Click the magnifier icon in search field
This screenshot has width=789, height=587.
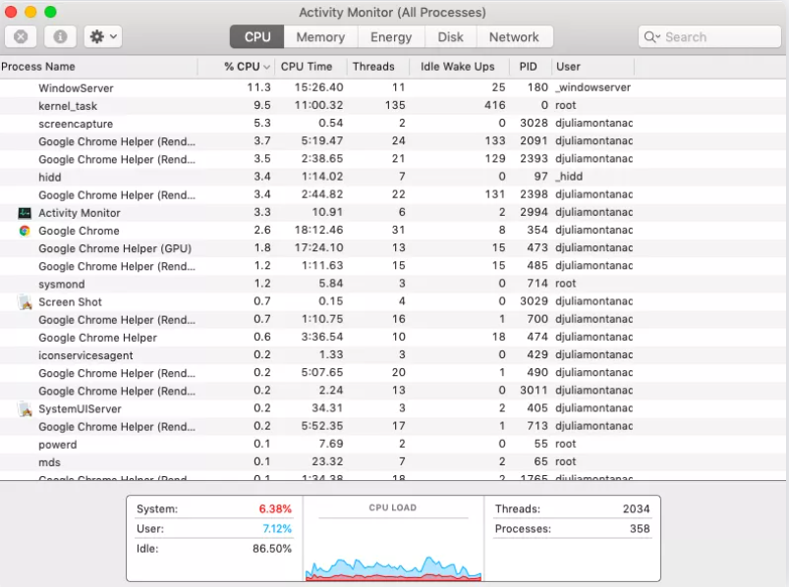652,37
